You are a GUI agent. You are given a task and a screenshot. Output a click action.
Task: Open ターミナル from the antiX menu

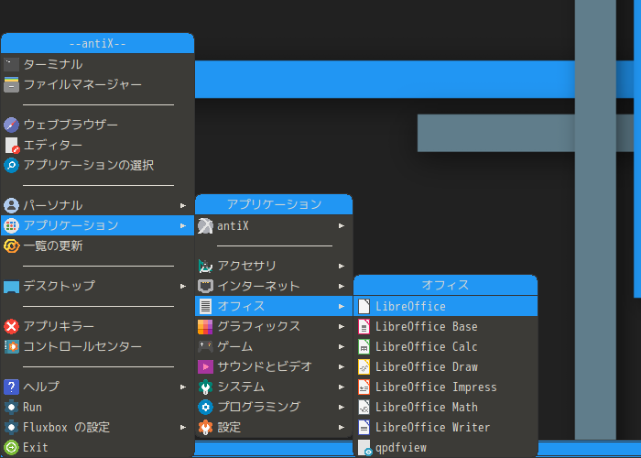[x=97, y=65]
